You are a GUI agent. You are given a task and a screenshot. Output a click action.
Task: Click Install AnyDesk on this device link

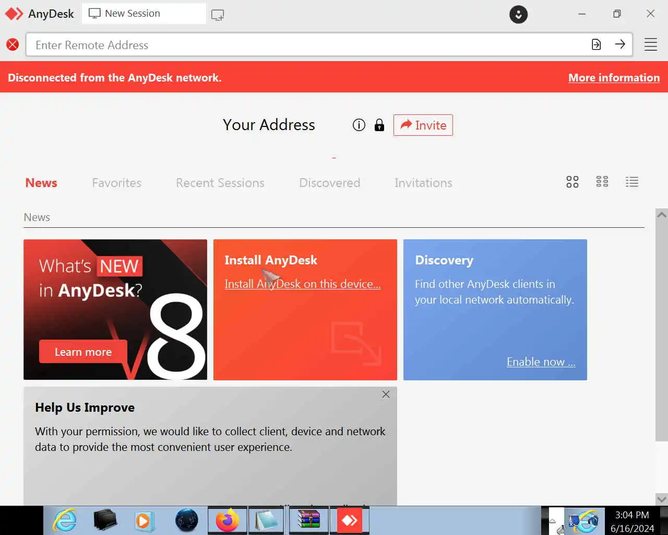click(303, 284)
